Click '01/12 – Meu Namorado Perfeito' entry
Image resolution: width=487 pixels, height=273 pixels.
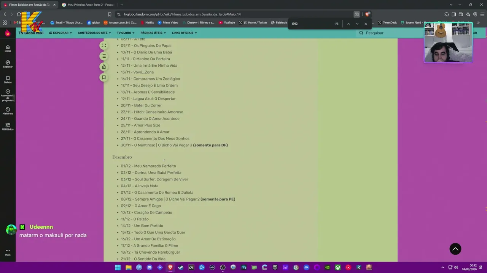(148, 166)
